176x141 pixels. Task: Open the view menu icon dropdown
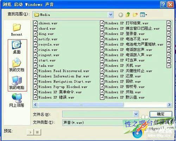pos(143,15)
